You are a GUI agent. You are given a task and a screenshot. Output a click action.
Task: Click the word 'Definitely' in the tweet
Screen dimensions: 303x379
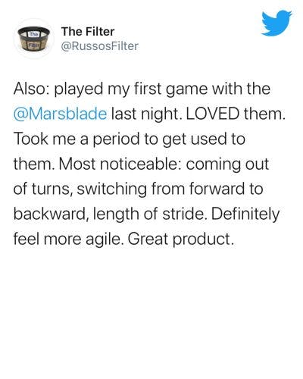coord(245,214)
